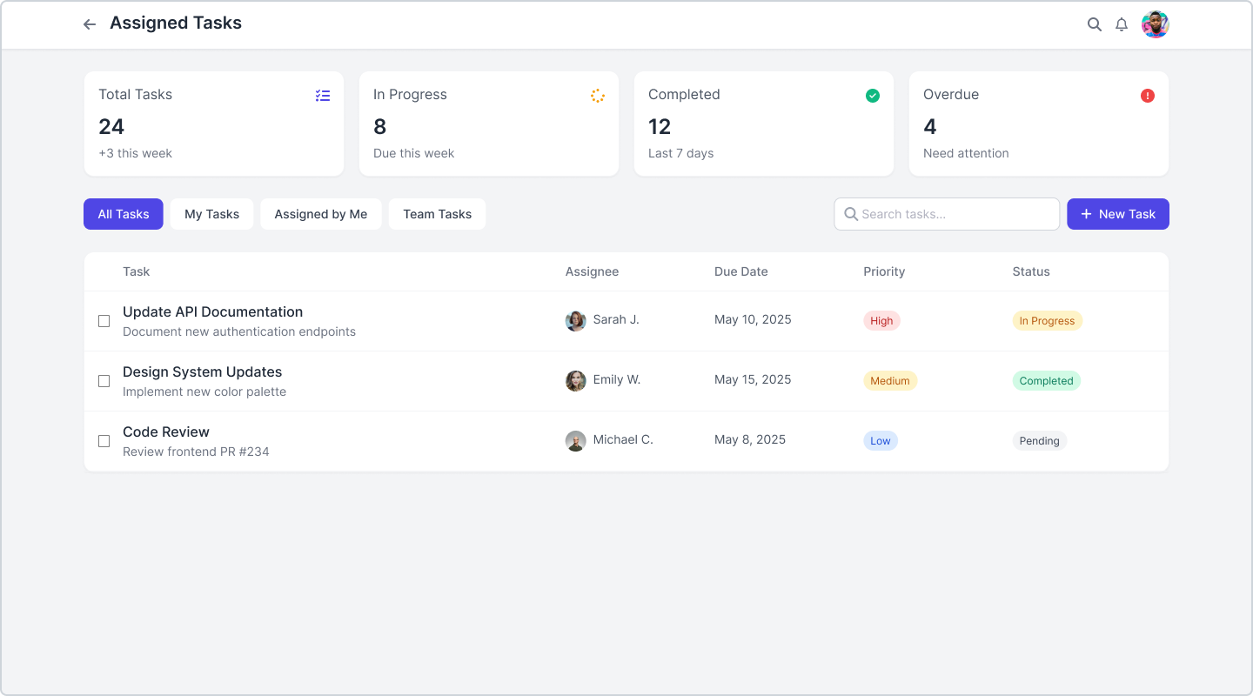The image size is (1253, 696).
Task: Click the Assigned Tasks page title
Action: [176, 23]
